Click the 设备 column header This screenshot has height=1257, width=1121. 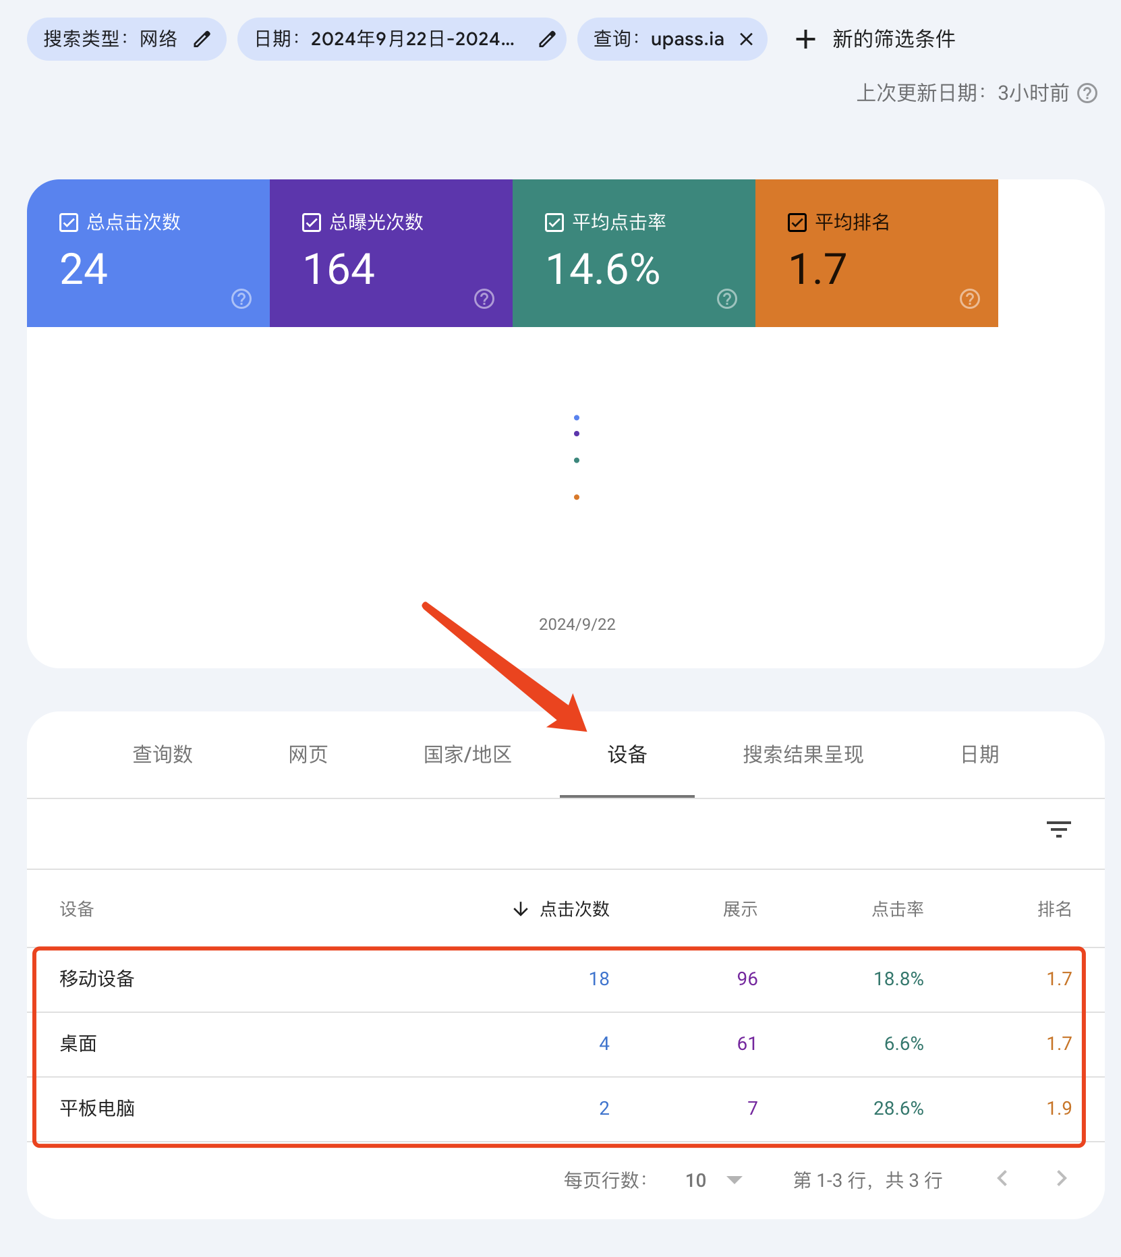77,909
